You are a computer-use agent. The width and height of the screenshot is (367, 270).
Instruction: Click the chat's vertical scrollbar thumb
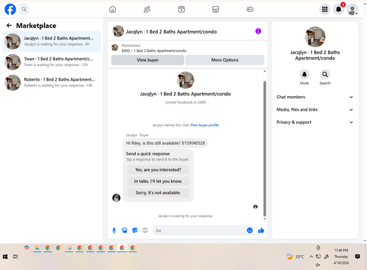(264, 148)
